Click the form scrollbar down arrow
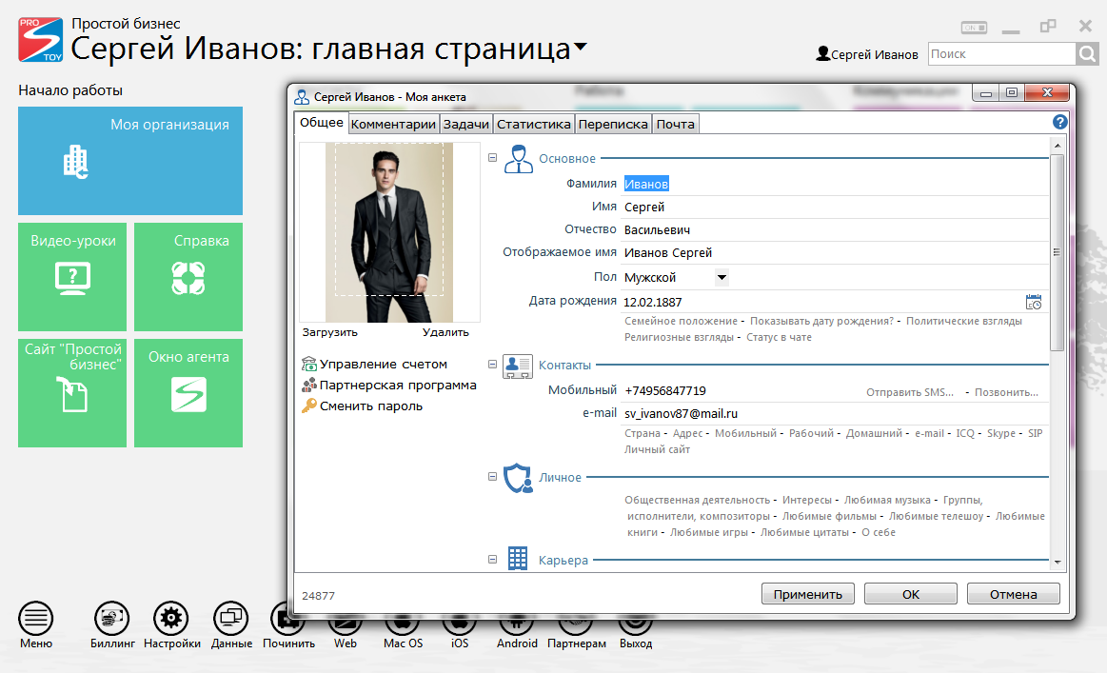The image size is (1107, 673). point(1057,563)
